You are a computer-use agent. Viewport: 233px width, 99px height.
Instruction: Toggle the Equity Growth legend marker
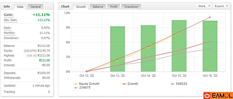click(x=76, y=84)
